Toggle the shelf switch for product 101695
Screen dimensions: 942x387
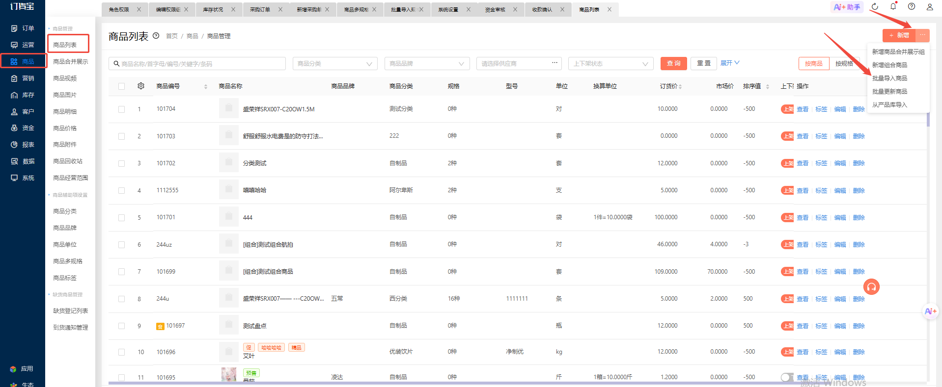pos(787,377)
